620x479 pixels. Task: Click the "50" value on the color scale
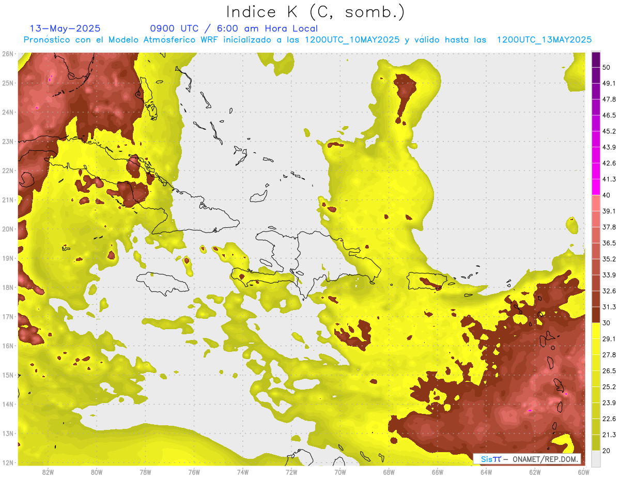607,67
